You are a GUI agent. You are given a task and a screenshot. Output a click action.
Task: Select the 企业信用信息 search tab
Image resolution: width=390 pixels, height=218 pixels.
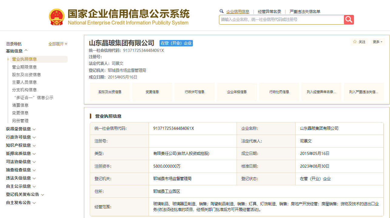[x=238, y=12]
